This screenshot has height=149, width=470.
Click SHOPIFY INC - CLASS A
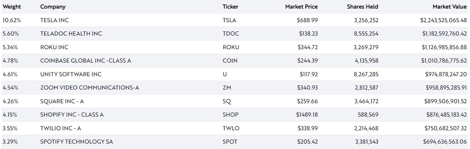(72, 115)
